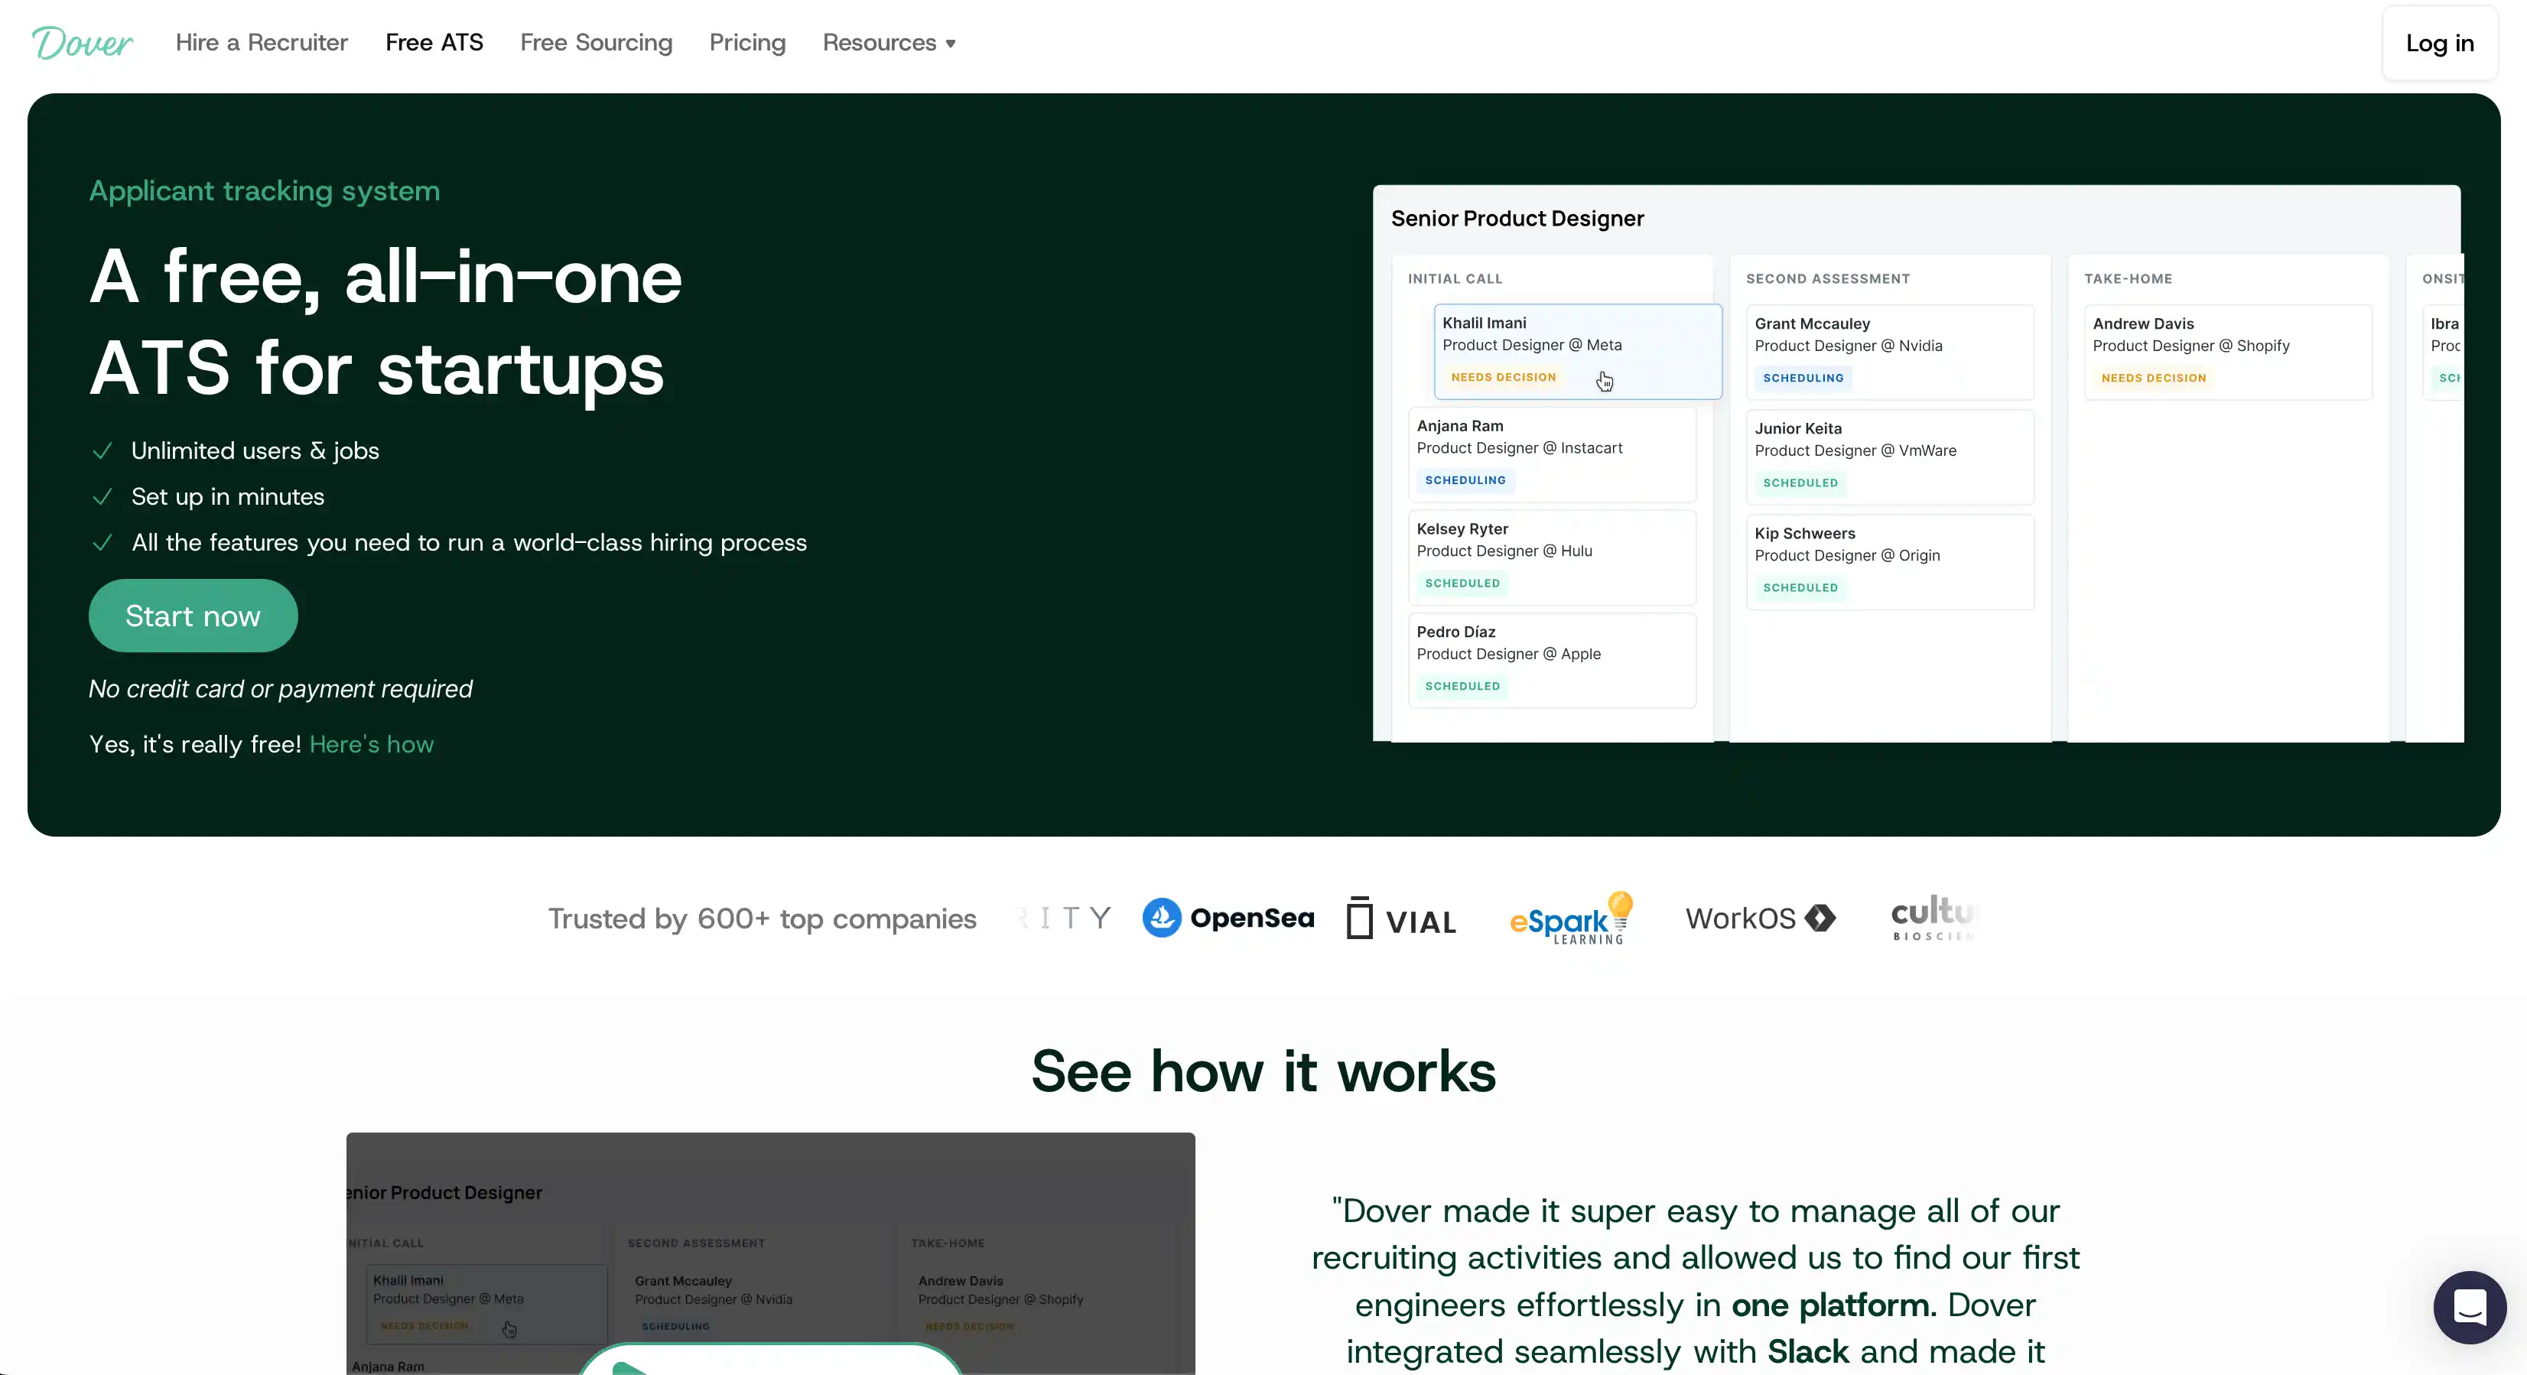
Task: Click checkmark beside Set up in minutes
Action: click(102, 497)
